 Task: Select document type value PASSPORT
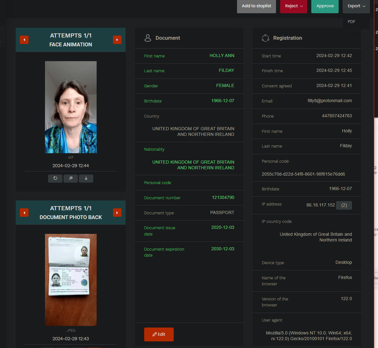click(x=222, y=212)
